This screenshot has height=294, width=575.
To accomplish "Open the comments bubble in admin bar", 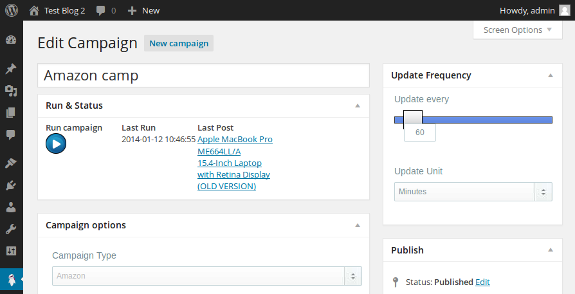I will [100, 11].
